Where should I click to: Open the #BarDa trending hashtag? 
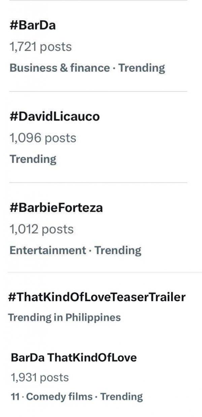[33, 26]
